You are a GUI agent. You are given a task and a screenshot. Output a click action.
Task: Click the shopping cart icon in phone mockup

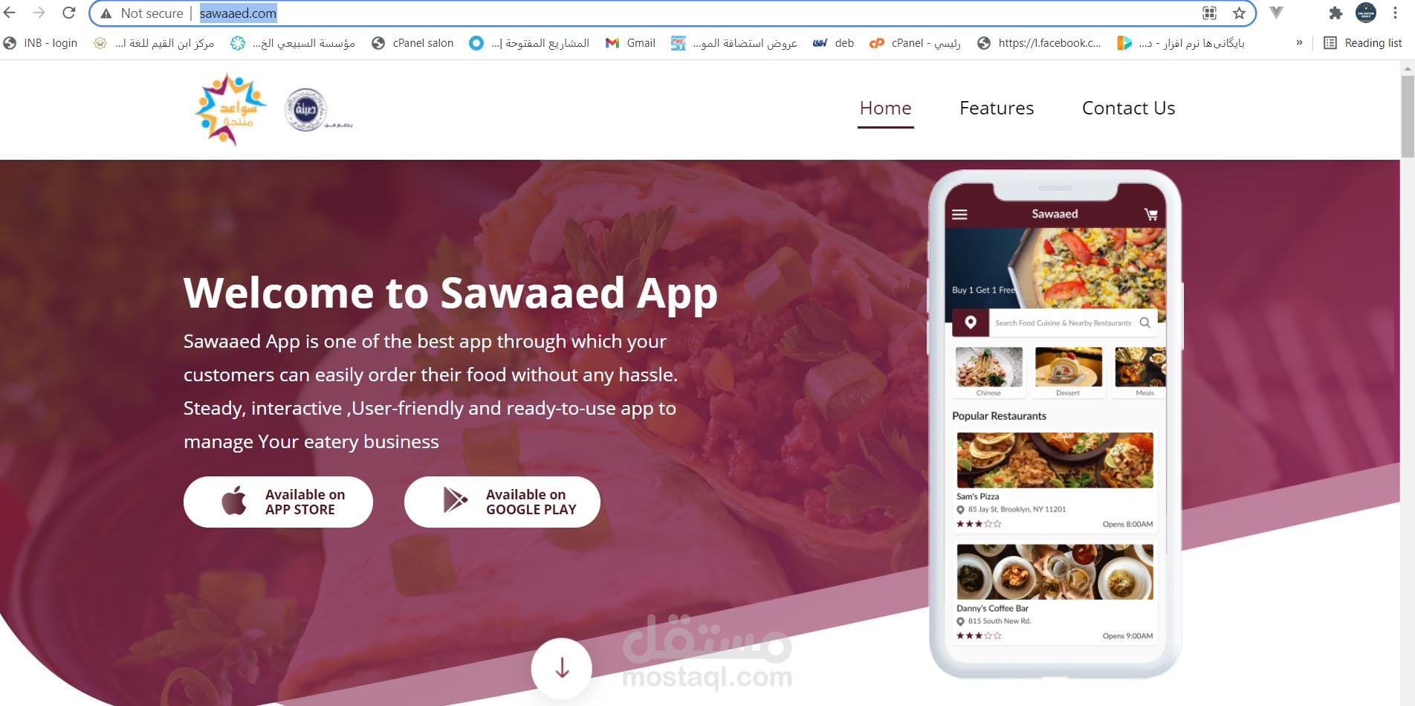pos(1150,215)
